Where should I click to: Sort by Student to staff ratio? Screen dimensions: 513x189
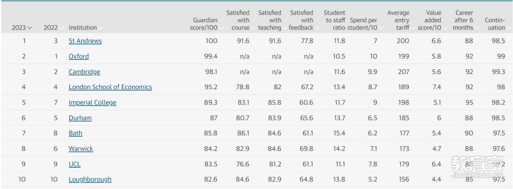coord(334,20)
